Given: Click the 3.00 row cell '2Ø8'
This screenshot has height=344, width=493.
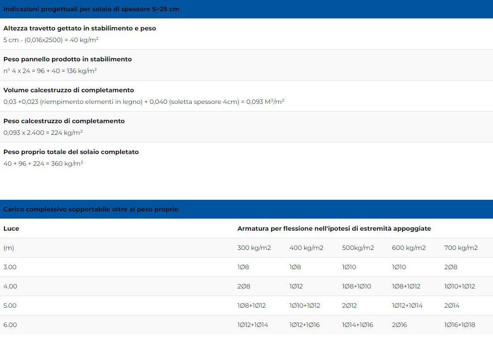Looking at the screenshot, I should coord(451,267).
